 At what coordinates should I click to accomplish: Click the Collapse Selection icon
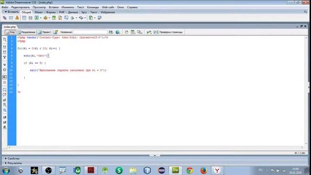click(x=4, y=52)
